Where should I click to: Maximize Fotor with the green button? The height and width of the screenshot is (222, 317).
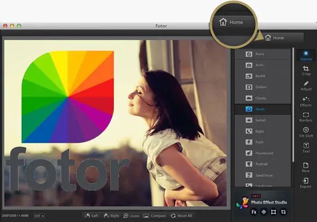[x=19, y=26]
